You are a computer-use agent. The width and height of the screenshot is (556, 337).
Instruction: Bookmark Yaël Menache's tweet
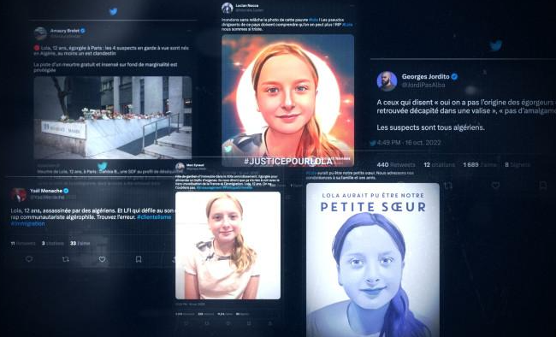(x=139, y=259)
